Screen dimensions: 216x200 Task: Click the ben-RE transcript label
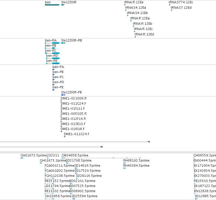pos(52,61)
